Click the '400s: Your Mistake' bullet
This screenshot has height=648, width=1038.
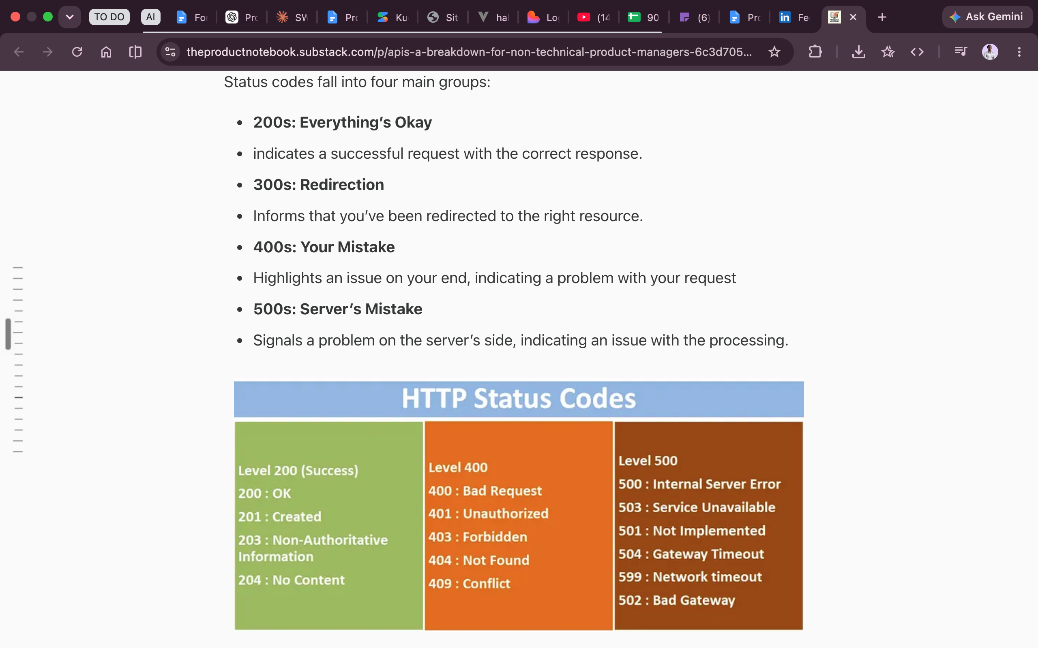click(324, 247)
